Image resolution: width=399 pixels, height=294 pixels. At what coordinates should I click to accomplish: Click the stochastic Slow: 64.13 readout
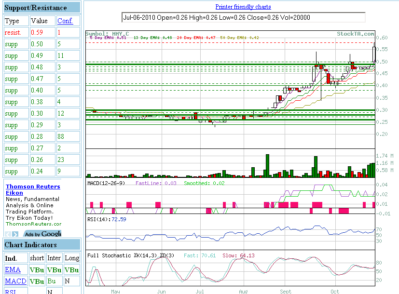tap(238, 255)
